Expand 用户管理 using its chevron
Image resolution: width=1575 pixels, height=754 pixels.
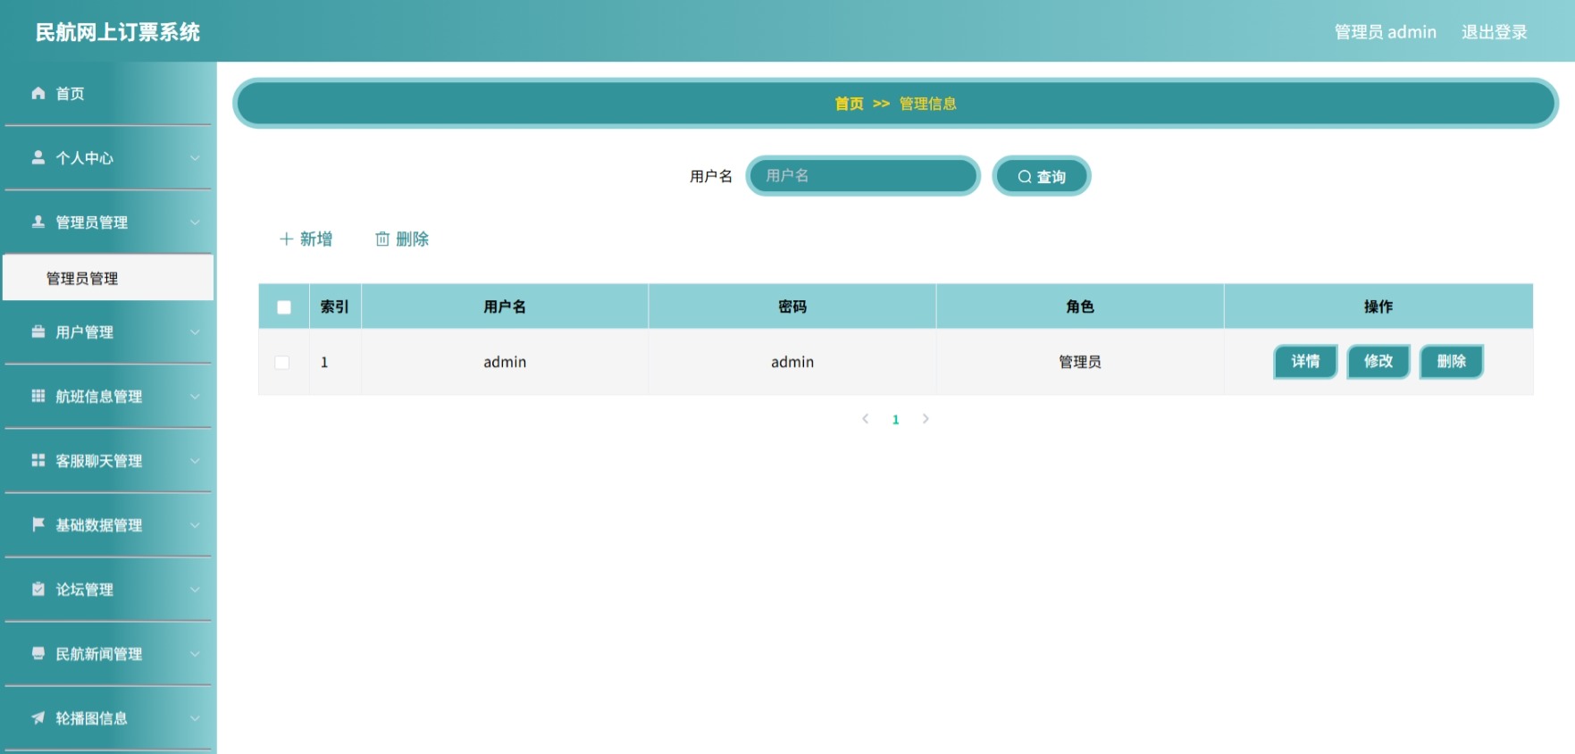click(195, 332)
